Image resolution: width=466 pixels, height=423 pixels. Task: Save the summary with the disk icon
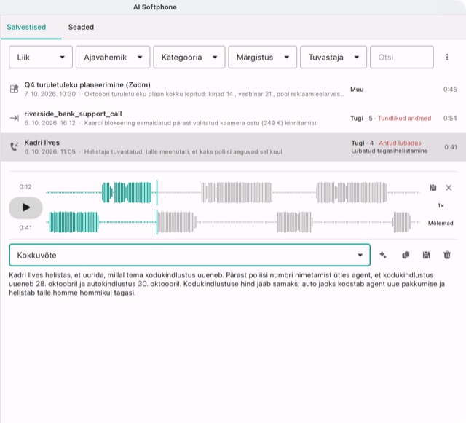[x=426, y=255]
